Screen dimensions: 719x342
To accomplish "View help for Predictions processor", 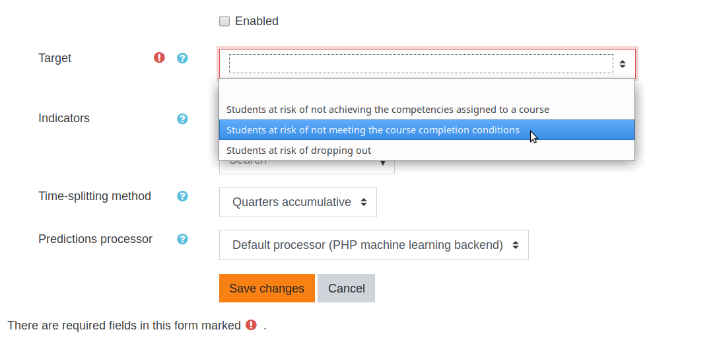I will coord(182,239).
